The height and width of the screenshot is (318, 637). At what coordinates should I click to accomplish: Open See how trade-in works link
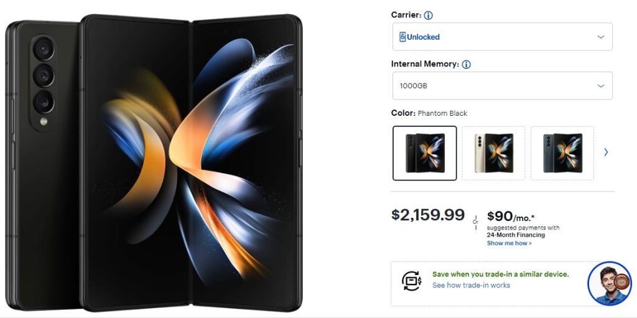(x=472, y=285)
